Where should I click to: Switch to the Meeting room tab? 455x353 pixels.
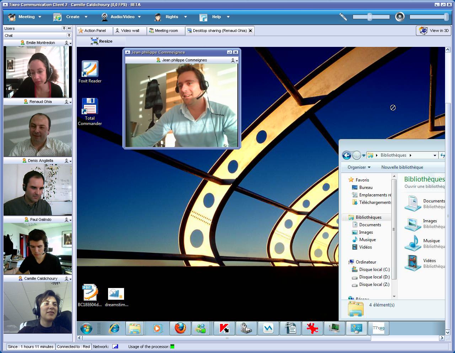click(x=166, y=31)
